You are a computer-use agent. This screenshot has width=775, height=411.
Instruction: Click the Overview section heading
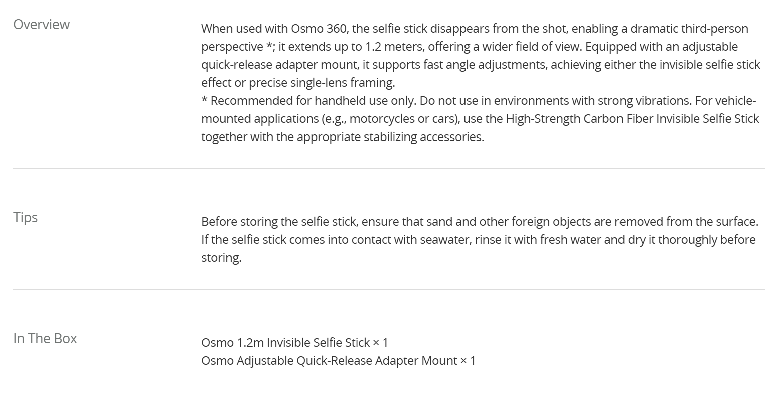[41, 25]
